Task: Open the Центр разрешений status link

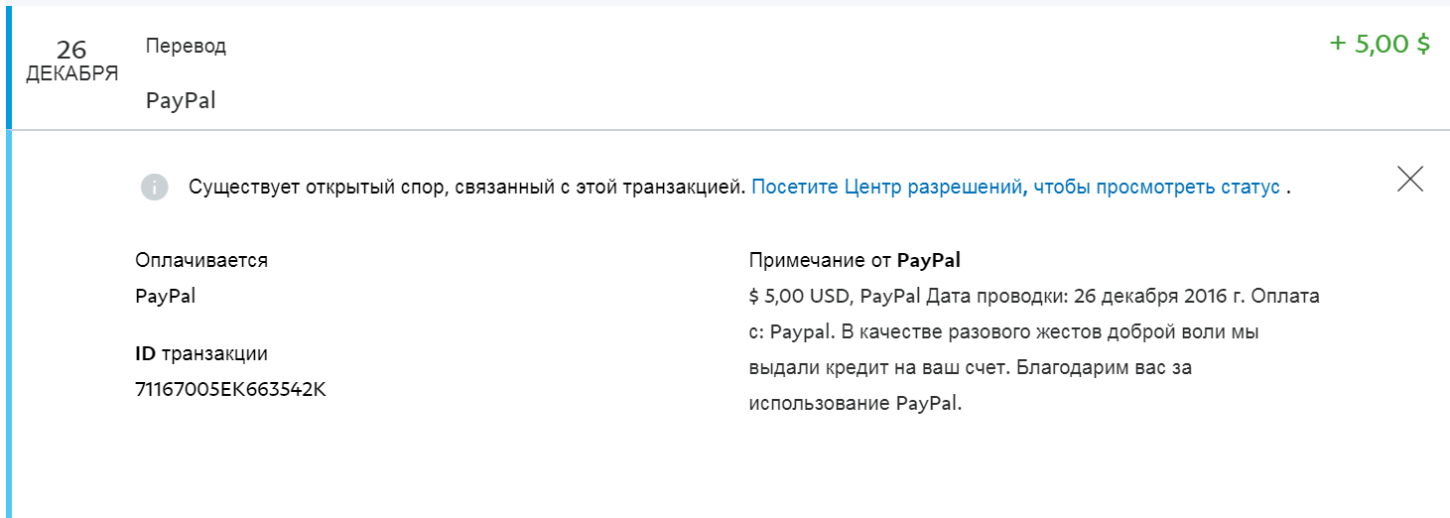Action: (1014, 187)
